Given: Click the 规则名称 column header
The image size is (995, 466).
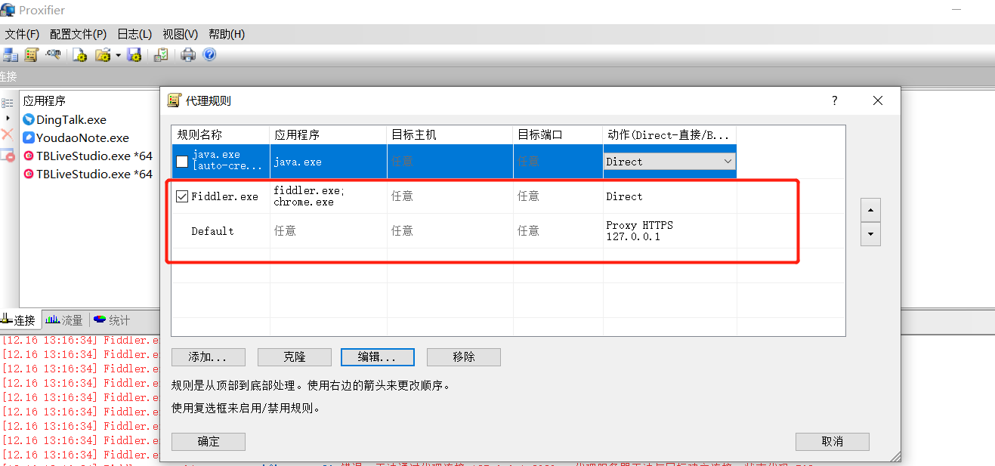Looking at the screenshot, I should [221, 134].
